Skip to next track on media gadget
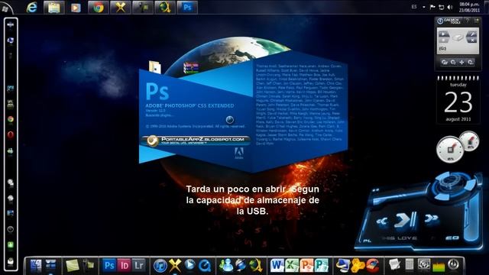This screenshot has width=489, height=275. tap(431, 218)
